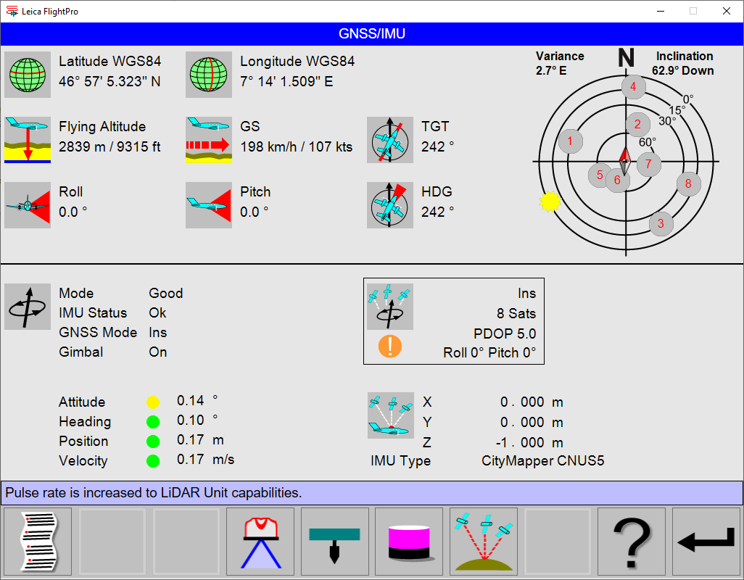Click the GS ground speed icon
The width and height of the screenshot is (744, 580).
point(208,139)
